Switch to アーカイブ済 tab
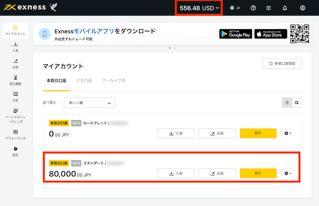The height and width of the screenshot is (206, 319). 114,81
